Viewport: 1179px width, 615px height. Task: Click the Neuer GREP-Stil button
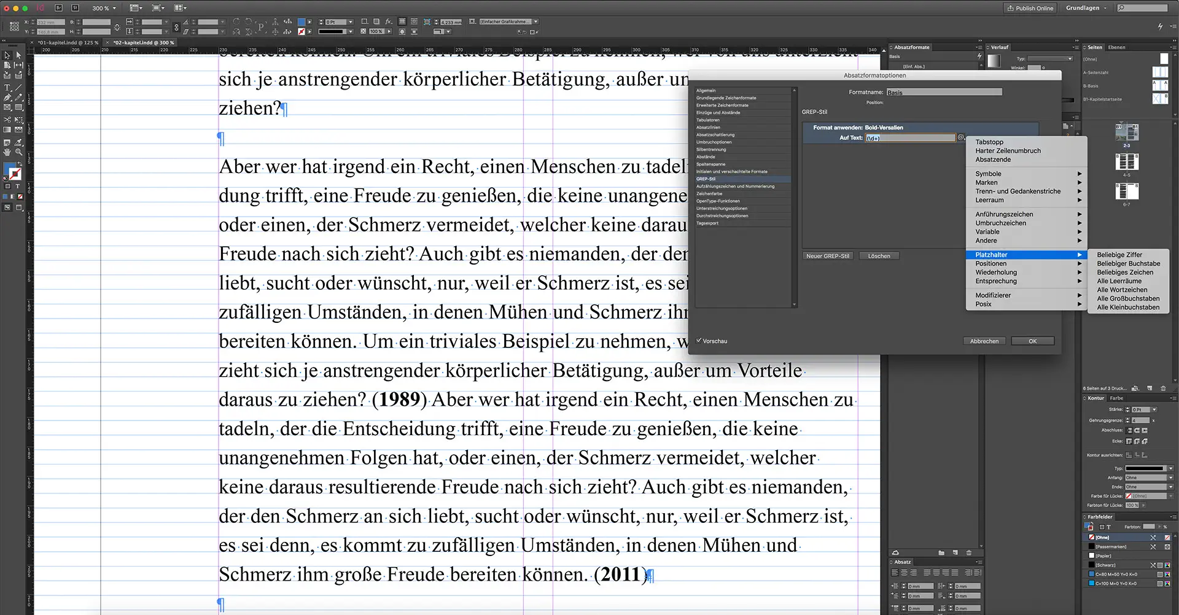click(x=828, y=256)
